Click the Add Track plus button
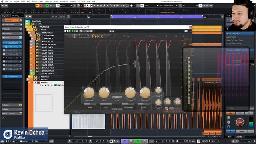Screen dimensions: 256x144 coord(26,16)
